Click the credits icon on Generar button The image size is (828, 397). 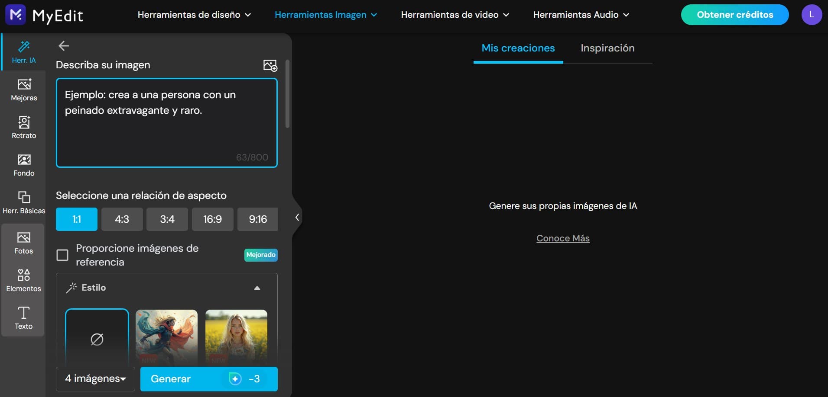click(235, 379)
